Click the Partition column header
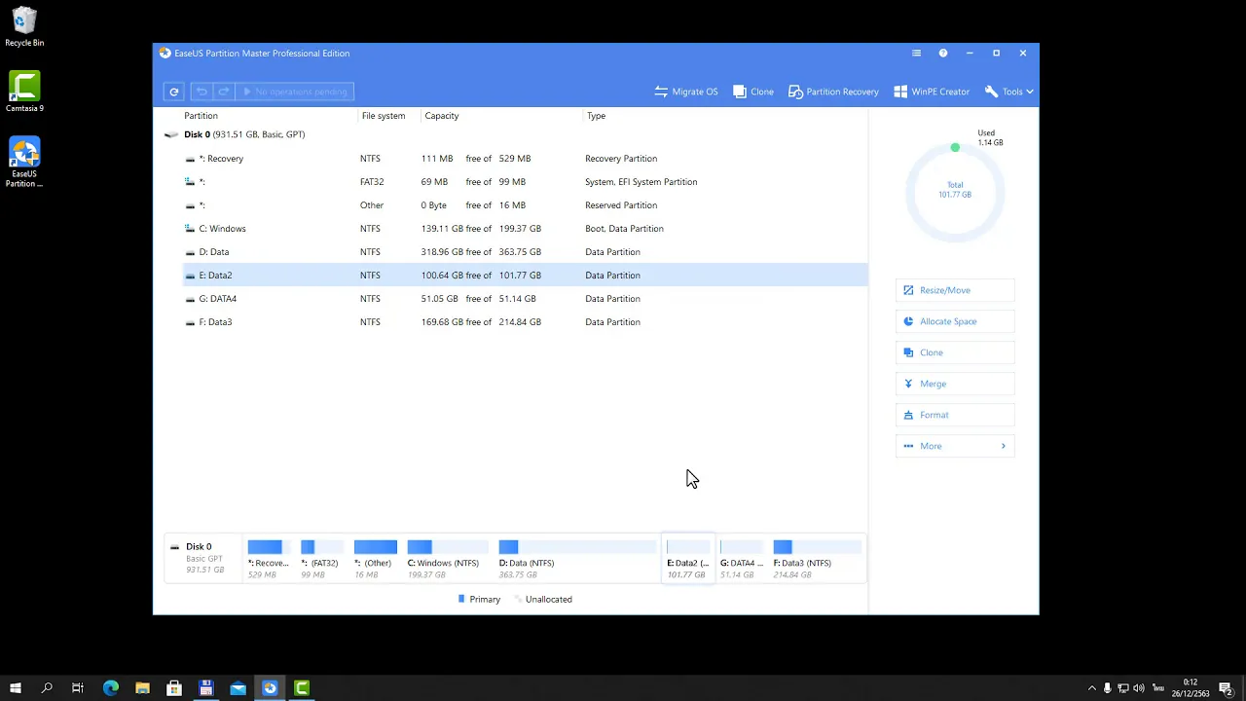1246x701 pixels. click(x=202, y=116)
